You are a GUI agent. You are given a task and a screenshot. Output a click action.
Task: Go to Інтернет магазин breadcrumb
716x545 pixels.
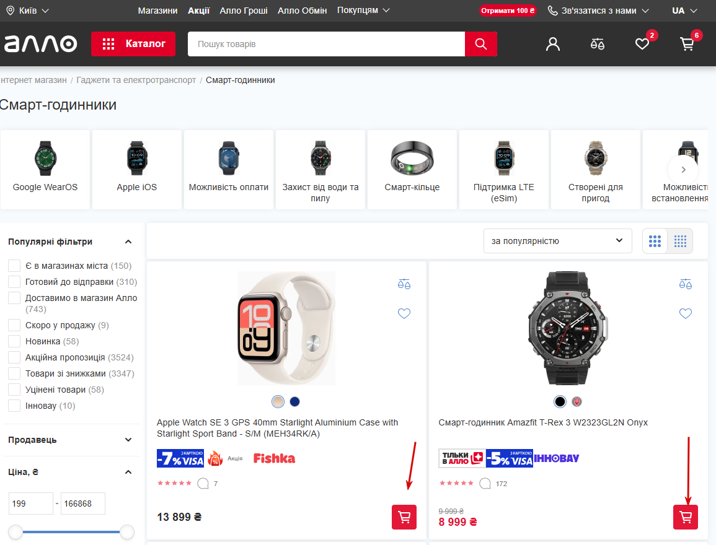[33, 81]
